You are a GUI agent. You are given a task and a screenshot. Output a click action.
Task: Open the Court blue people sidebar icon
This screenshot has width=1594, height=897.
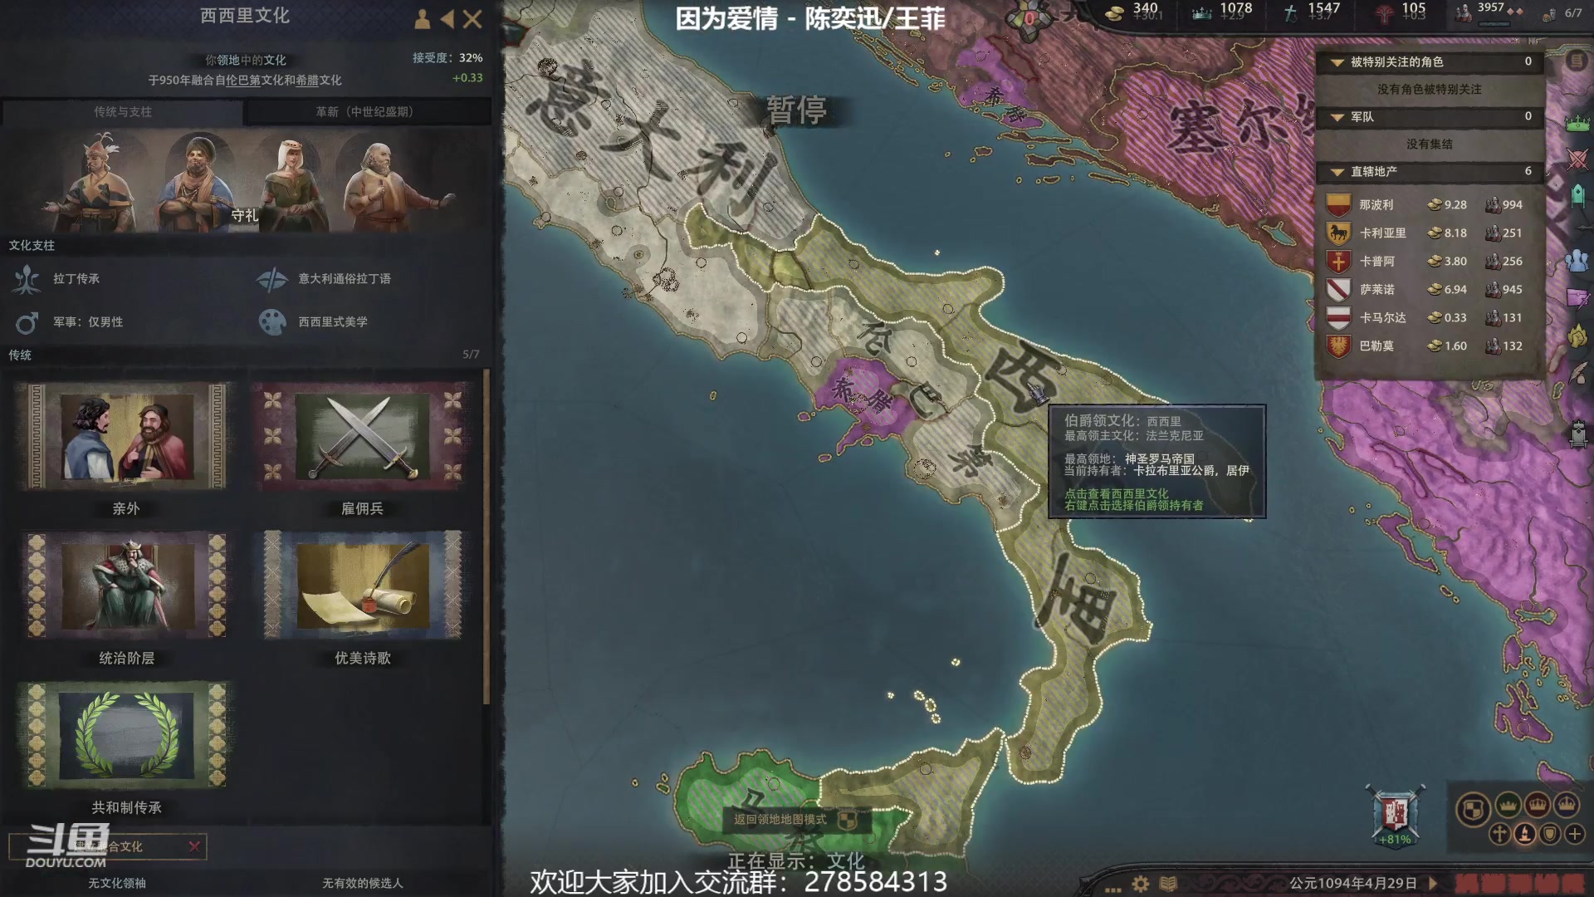tap(1577, 260)
